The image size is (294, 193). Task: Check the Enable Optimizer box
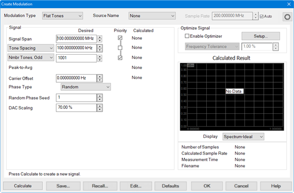[187, 36]
